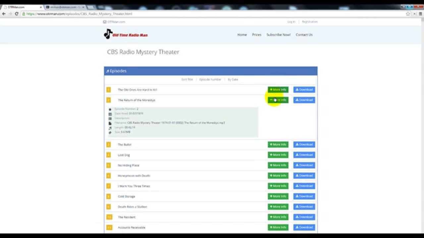Download No Hiding Place episode
424x238 pixels.
[304, 165]
